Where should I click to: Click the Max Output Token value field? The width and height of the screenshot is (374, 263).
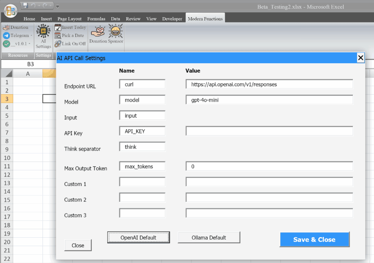coord(269,166)
